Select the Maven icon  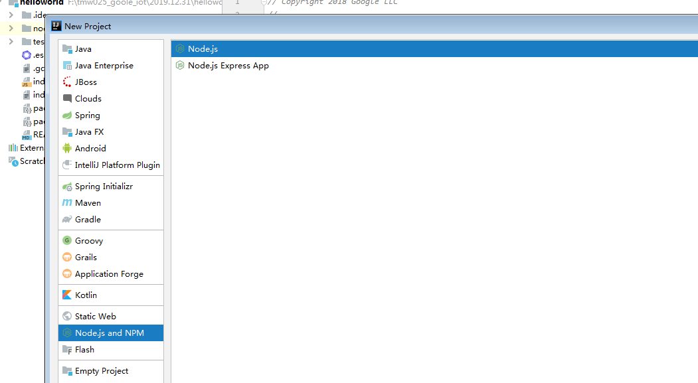pos(67,203)
